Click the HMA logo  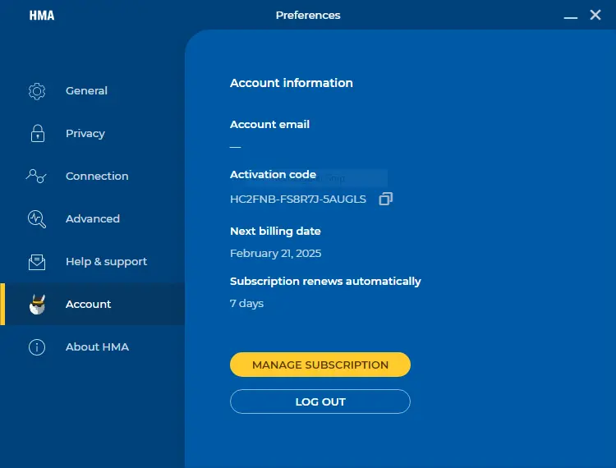[x=42, y=16]
